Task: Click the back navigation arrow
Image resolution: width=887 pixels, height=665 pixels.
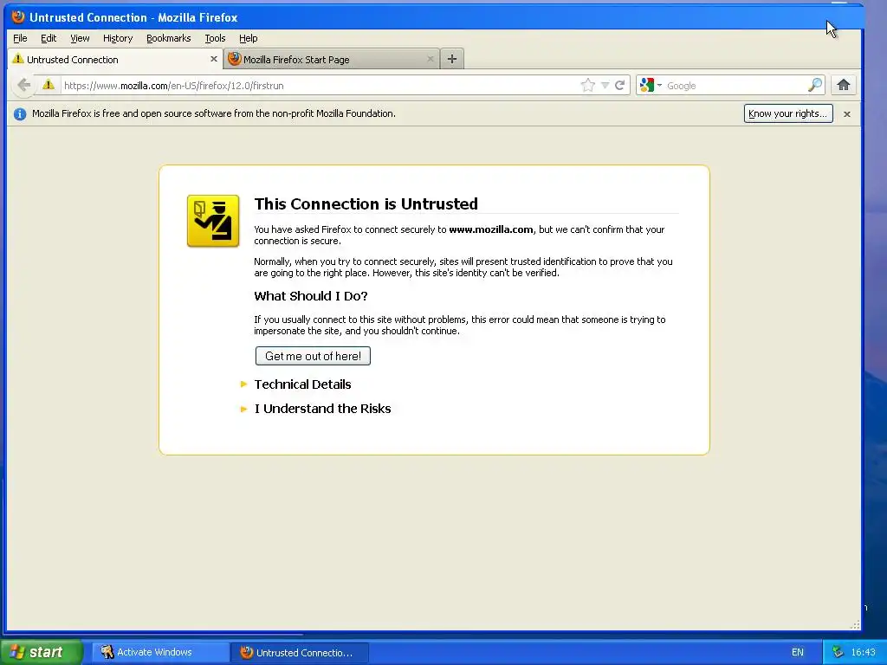Action: 23,86
